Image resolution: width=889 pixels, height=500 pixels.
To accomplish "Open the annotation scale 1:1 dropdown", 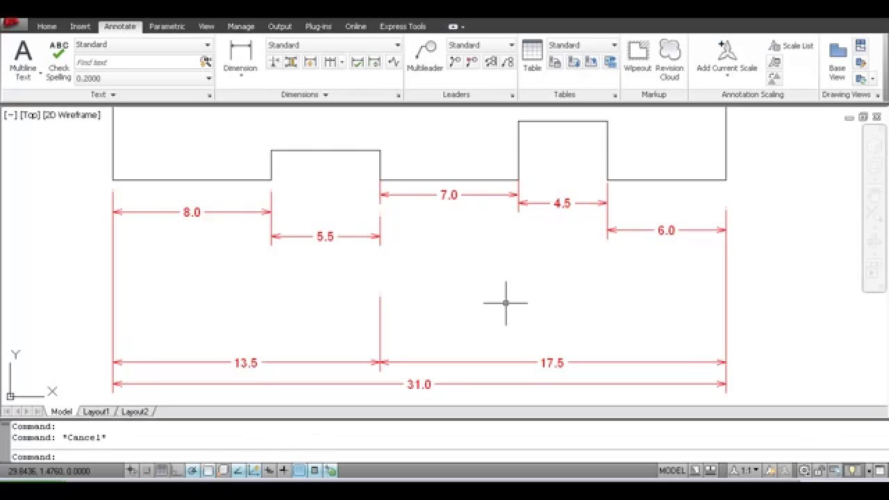I will click(746, 471).
